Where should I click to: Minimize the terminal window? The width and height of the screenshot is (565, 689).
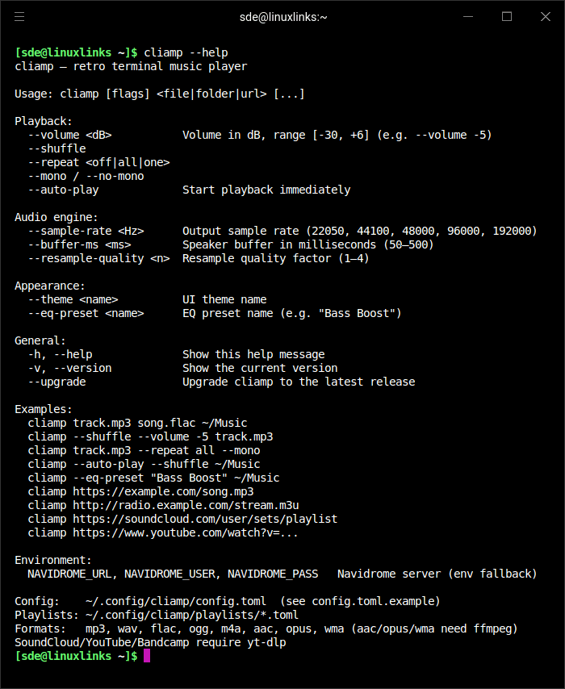point(468,16)
